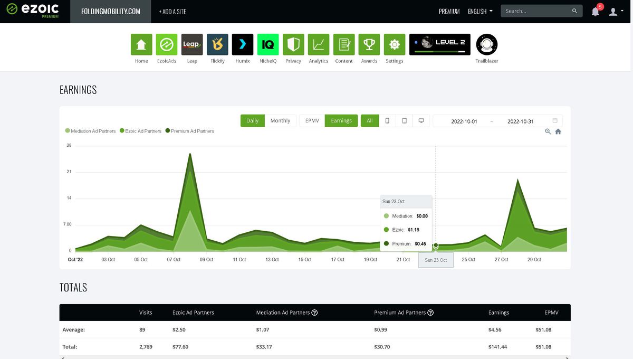Viewport: 633px width, 359px height.
Task: Click the Level 2 progress badge
Action: point(440,44)
